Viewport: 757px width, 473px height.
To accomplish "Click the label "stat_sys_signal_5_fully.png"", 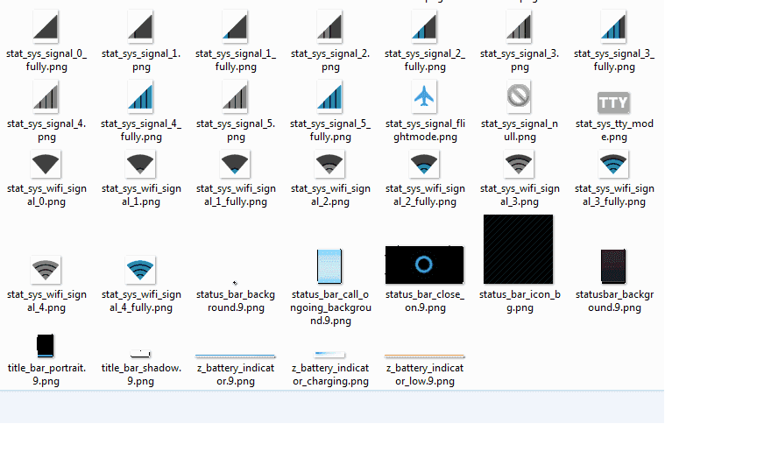I will tap(330, 131).
